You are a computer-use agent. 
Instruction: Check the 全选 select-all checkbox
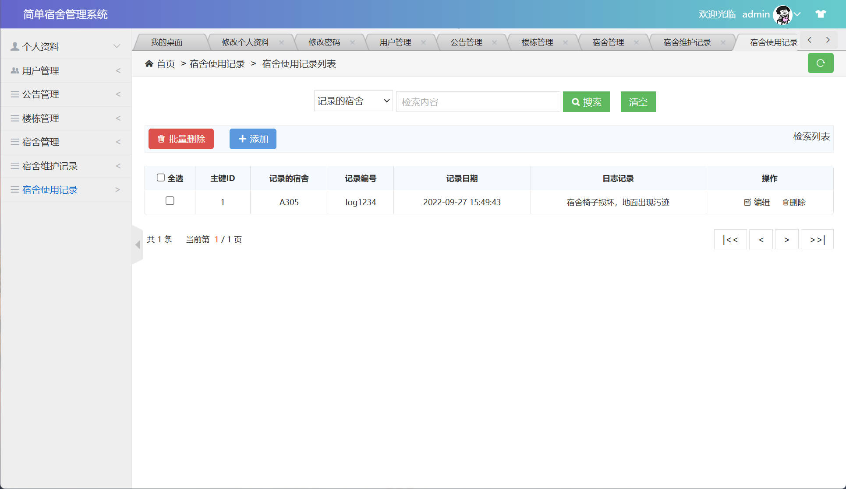160,177
